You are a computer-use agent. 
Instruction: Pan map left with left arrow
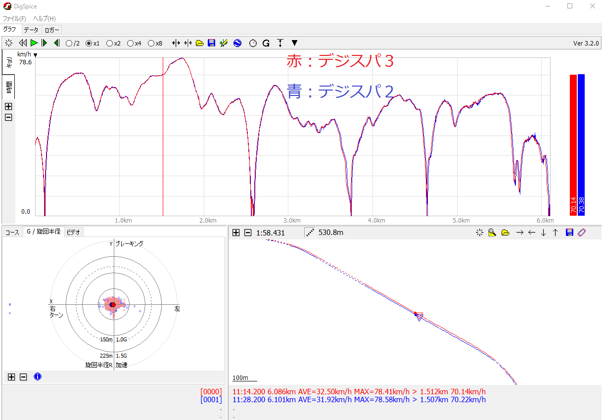pyautogui.click(x=532, y=233)
